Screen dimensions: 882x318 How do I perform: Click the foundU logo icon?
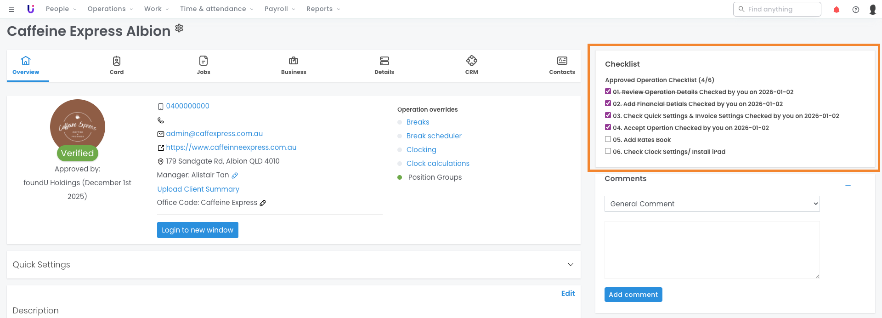(31, 9)
